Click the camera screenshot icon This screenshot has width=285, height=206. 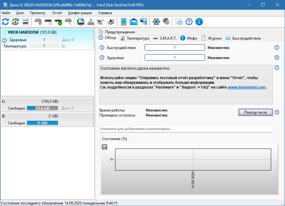pyautogui.click(x=179, y=22)
